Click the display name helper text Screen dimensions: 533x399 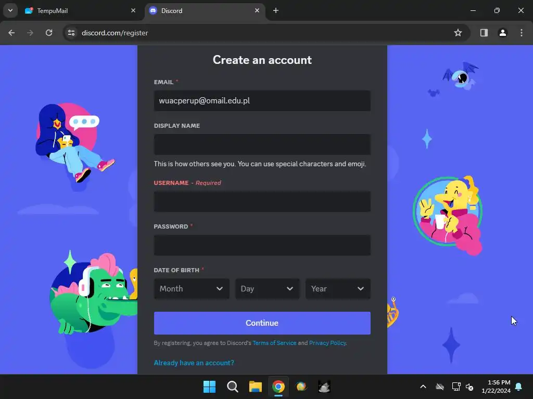(x=260, y=164)
